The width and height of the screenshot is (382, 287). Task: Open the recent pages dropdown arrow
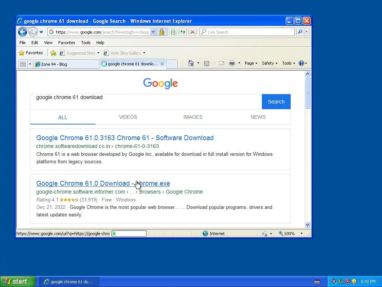[x=41, y=32]
